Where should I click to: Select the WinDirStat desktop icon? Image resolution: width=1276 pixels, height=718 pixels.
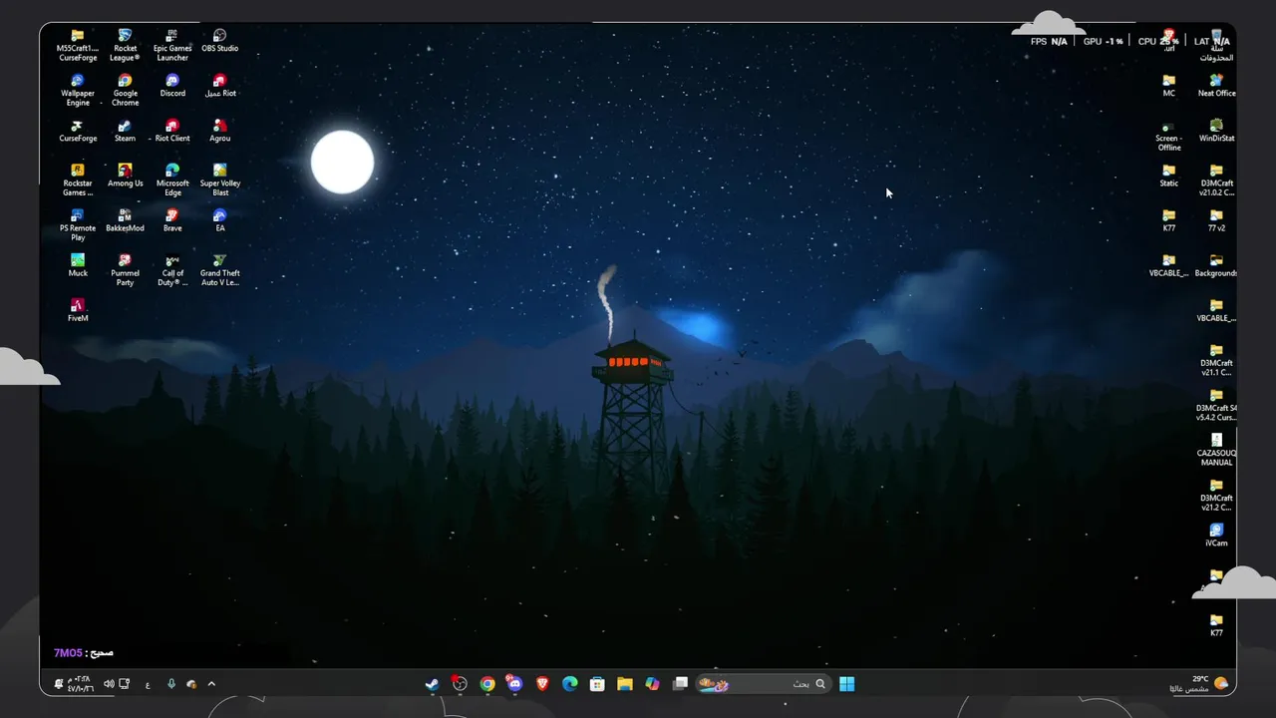click(x=1216, y=131)
